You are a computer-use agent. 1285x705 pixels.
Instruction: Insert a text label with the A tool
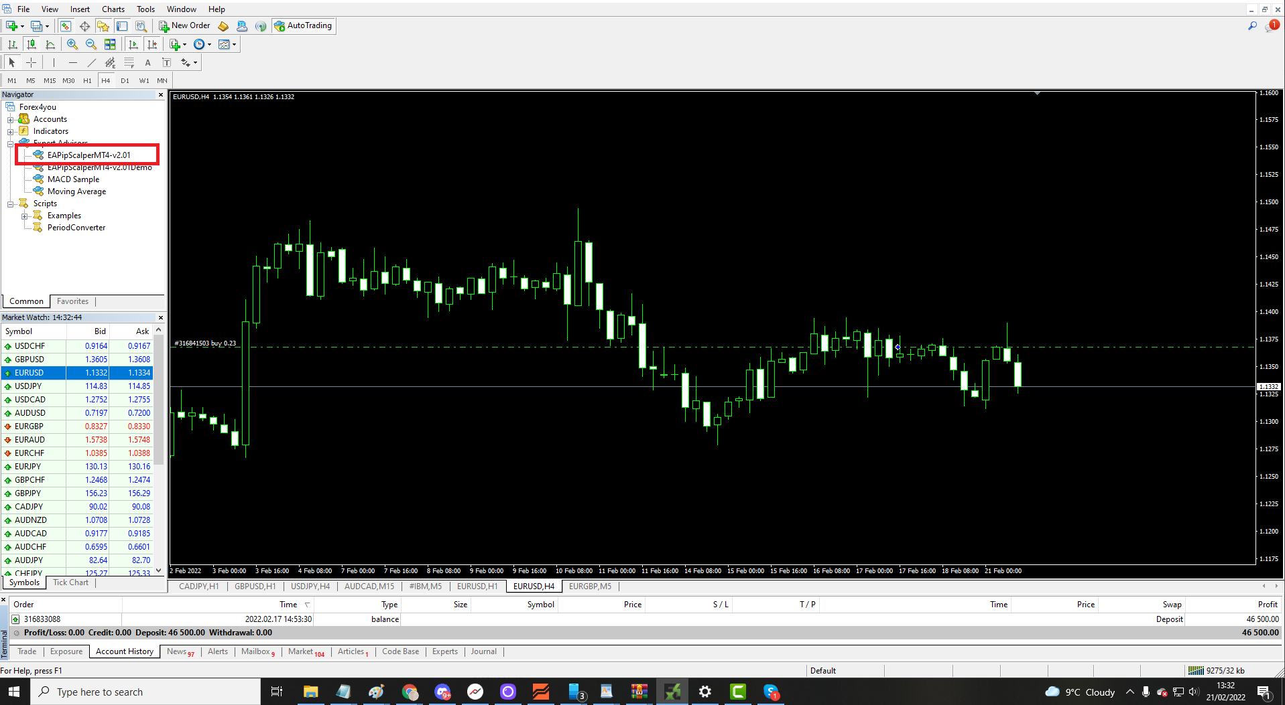pyautogui.click(x=147, y=62)
